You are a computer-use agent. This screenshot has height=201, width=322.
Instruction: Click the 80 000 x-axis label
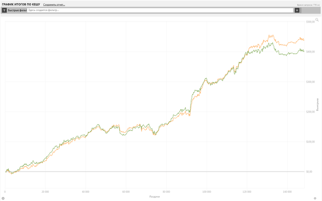coord(167,192)
